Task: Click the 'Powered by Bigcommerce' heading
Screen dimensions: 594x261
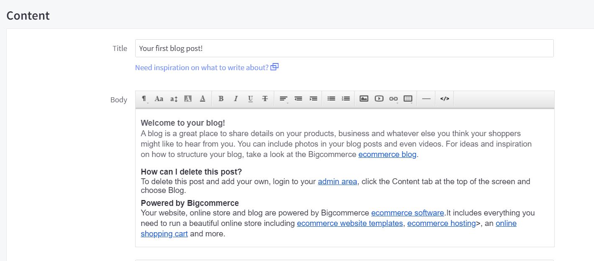Action: pyautogui.click(x=190, y=203)
